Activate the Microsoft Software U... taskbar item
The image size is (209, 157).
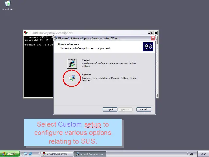tap(90, 154)
